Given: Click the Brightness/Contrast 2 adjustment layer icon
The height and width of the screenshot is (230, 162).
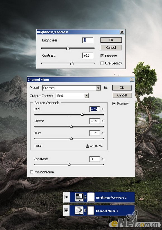Looking at the screenshot, I should [79, 197].
